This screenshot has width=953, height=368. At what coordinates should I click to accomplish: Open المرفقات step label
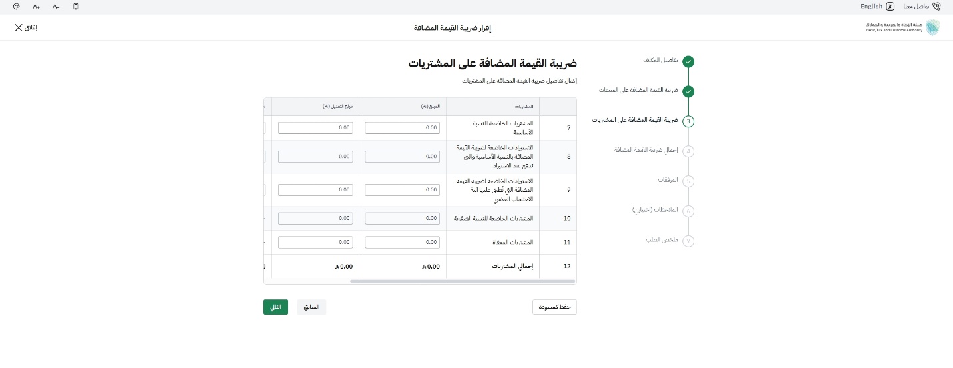(x=667, y=180)
